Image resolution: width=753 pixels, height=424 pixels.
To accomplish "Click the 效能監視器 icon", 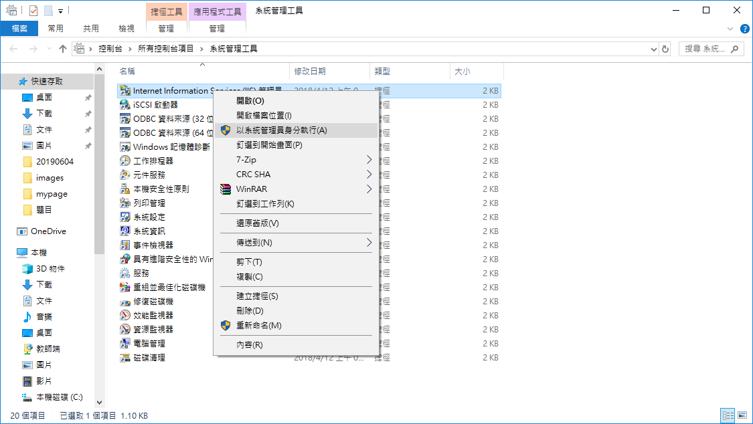I will [124, 315].
